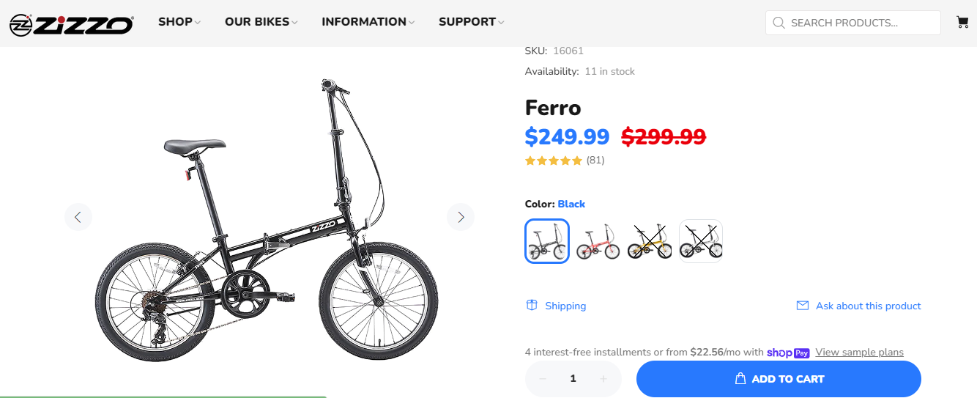Increase quantity with the plus button
Screen dimensions: 977x398
pyautogui.click(x=603, y=379)
